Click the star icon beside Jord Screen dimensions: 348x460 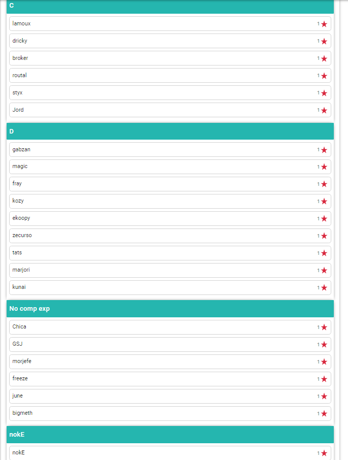tap(324, 111)
